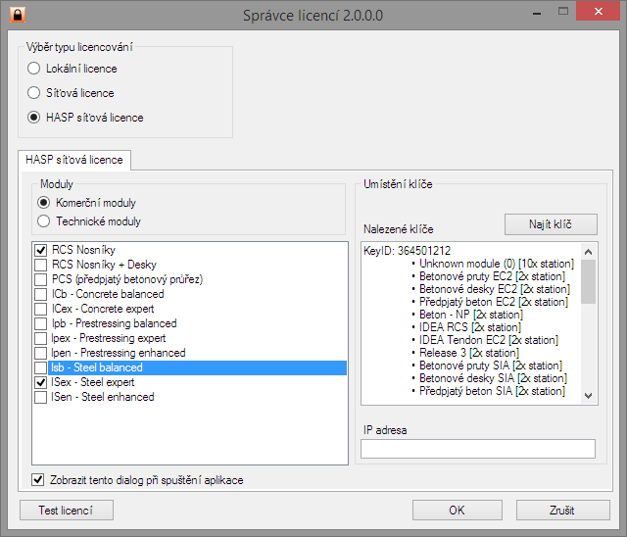Screen dimensions: 627x537
Task: Uncheck ISex - Steel expert module
Action: pos(40,382)
